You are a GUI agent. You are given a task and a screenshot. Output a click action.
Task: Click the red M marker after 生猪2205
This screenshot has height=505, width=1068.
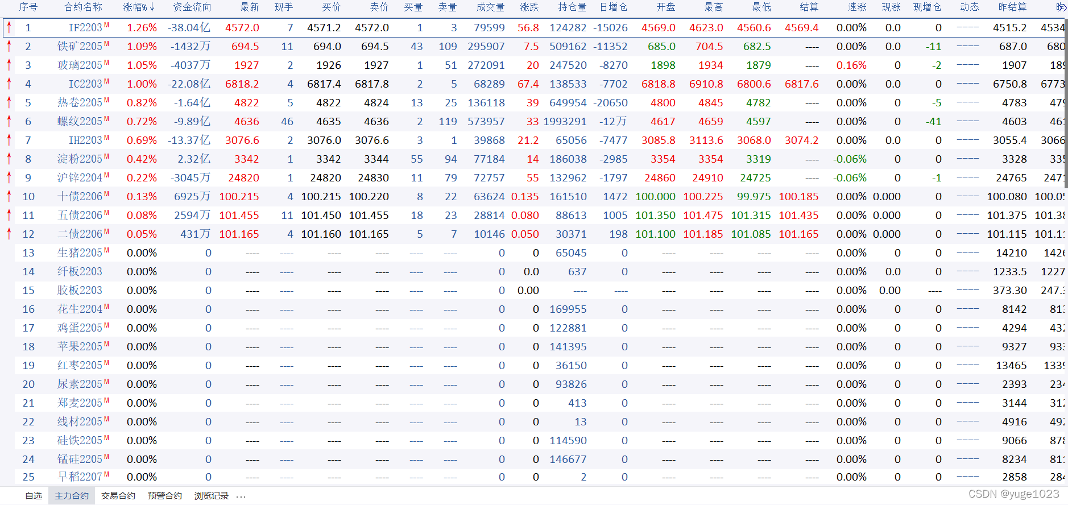coord(107,250)
